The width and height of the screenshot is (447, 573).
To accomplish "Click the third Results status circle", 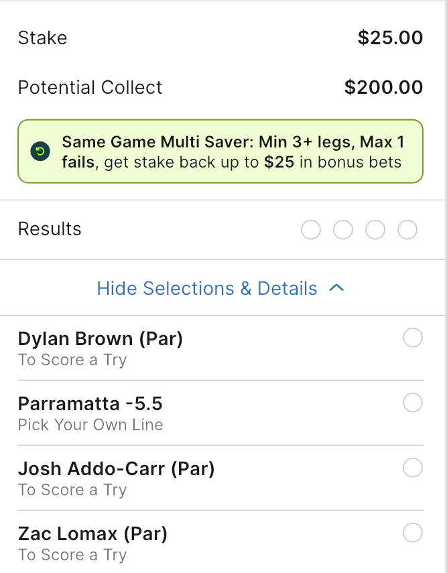I will pos(375,230).
